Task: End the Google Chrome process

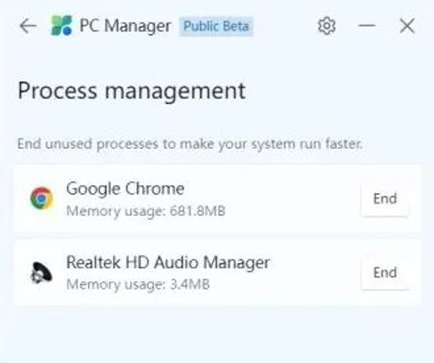Action: (x=385, y=198)
